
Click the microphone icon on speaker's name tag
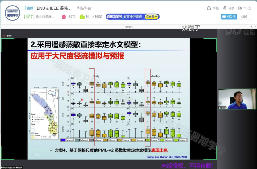click(x=220, y=108)
